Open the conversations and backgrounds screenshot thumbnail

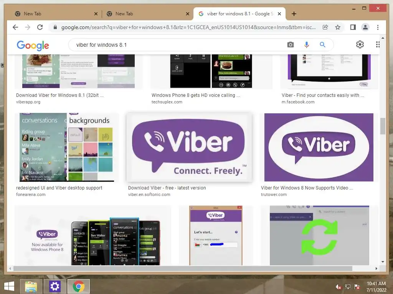click(x=67, y=147)
